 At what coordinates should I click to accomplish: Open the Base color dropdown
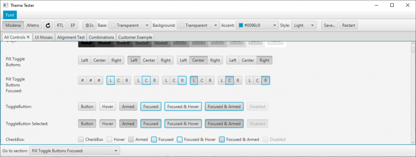pos(130,26)
